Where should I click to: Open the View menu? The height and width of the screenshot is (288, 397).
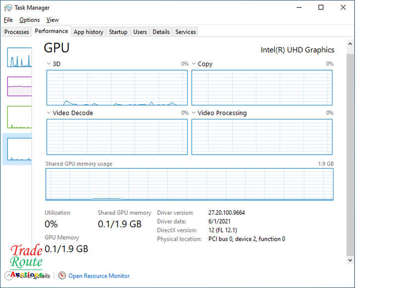tap(53, 20)
